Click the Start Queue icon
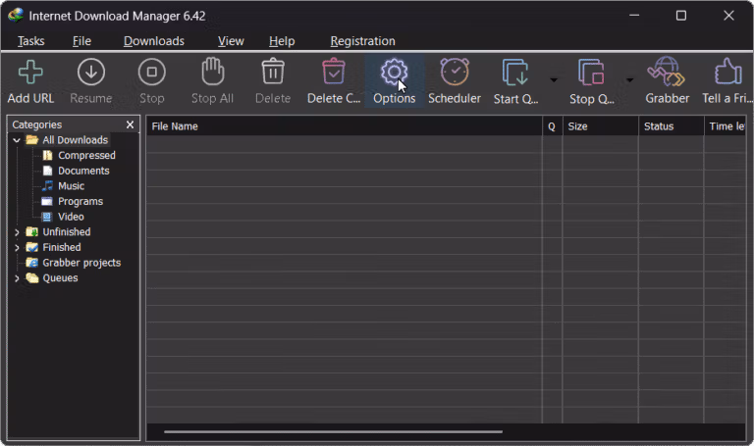Viewport: 754px width, 446px height. [515, 72]
